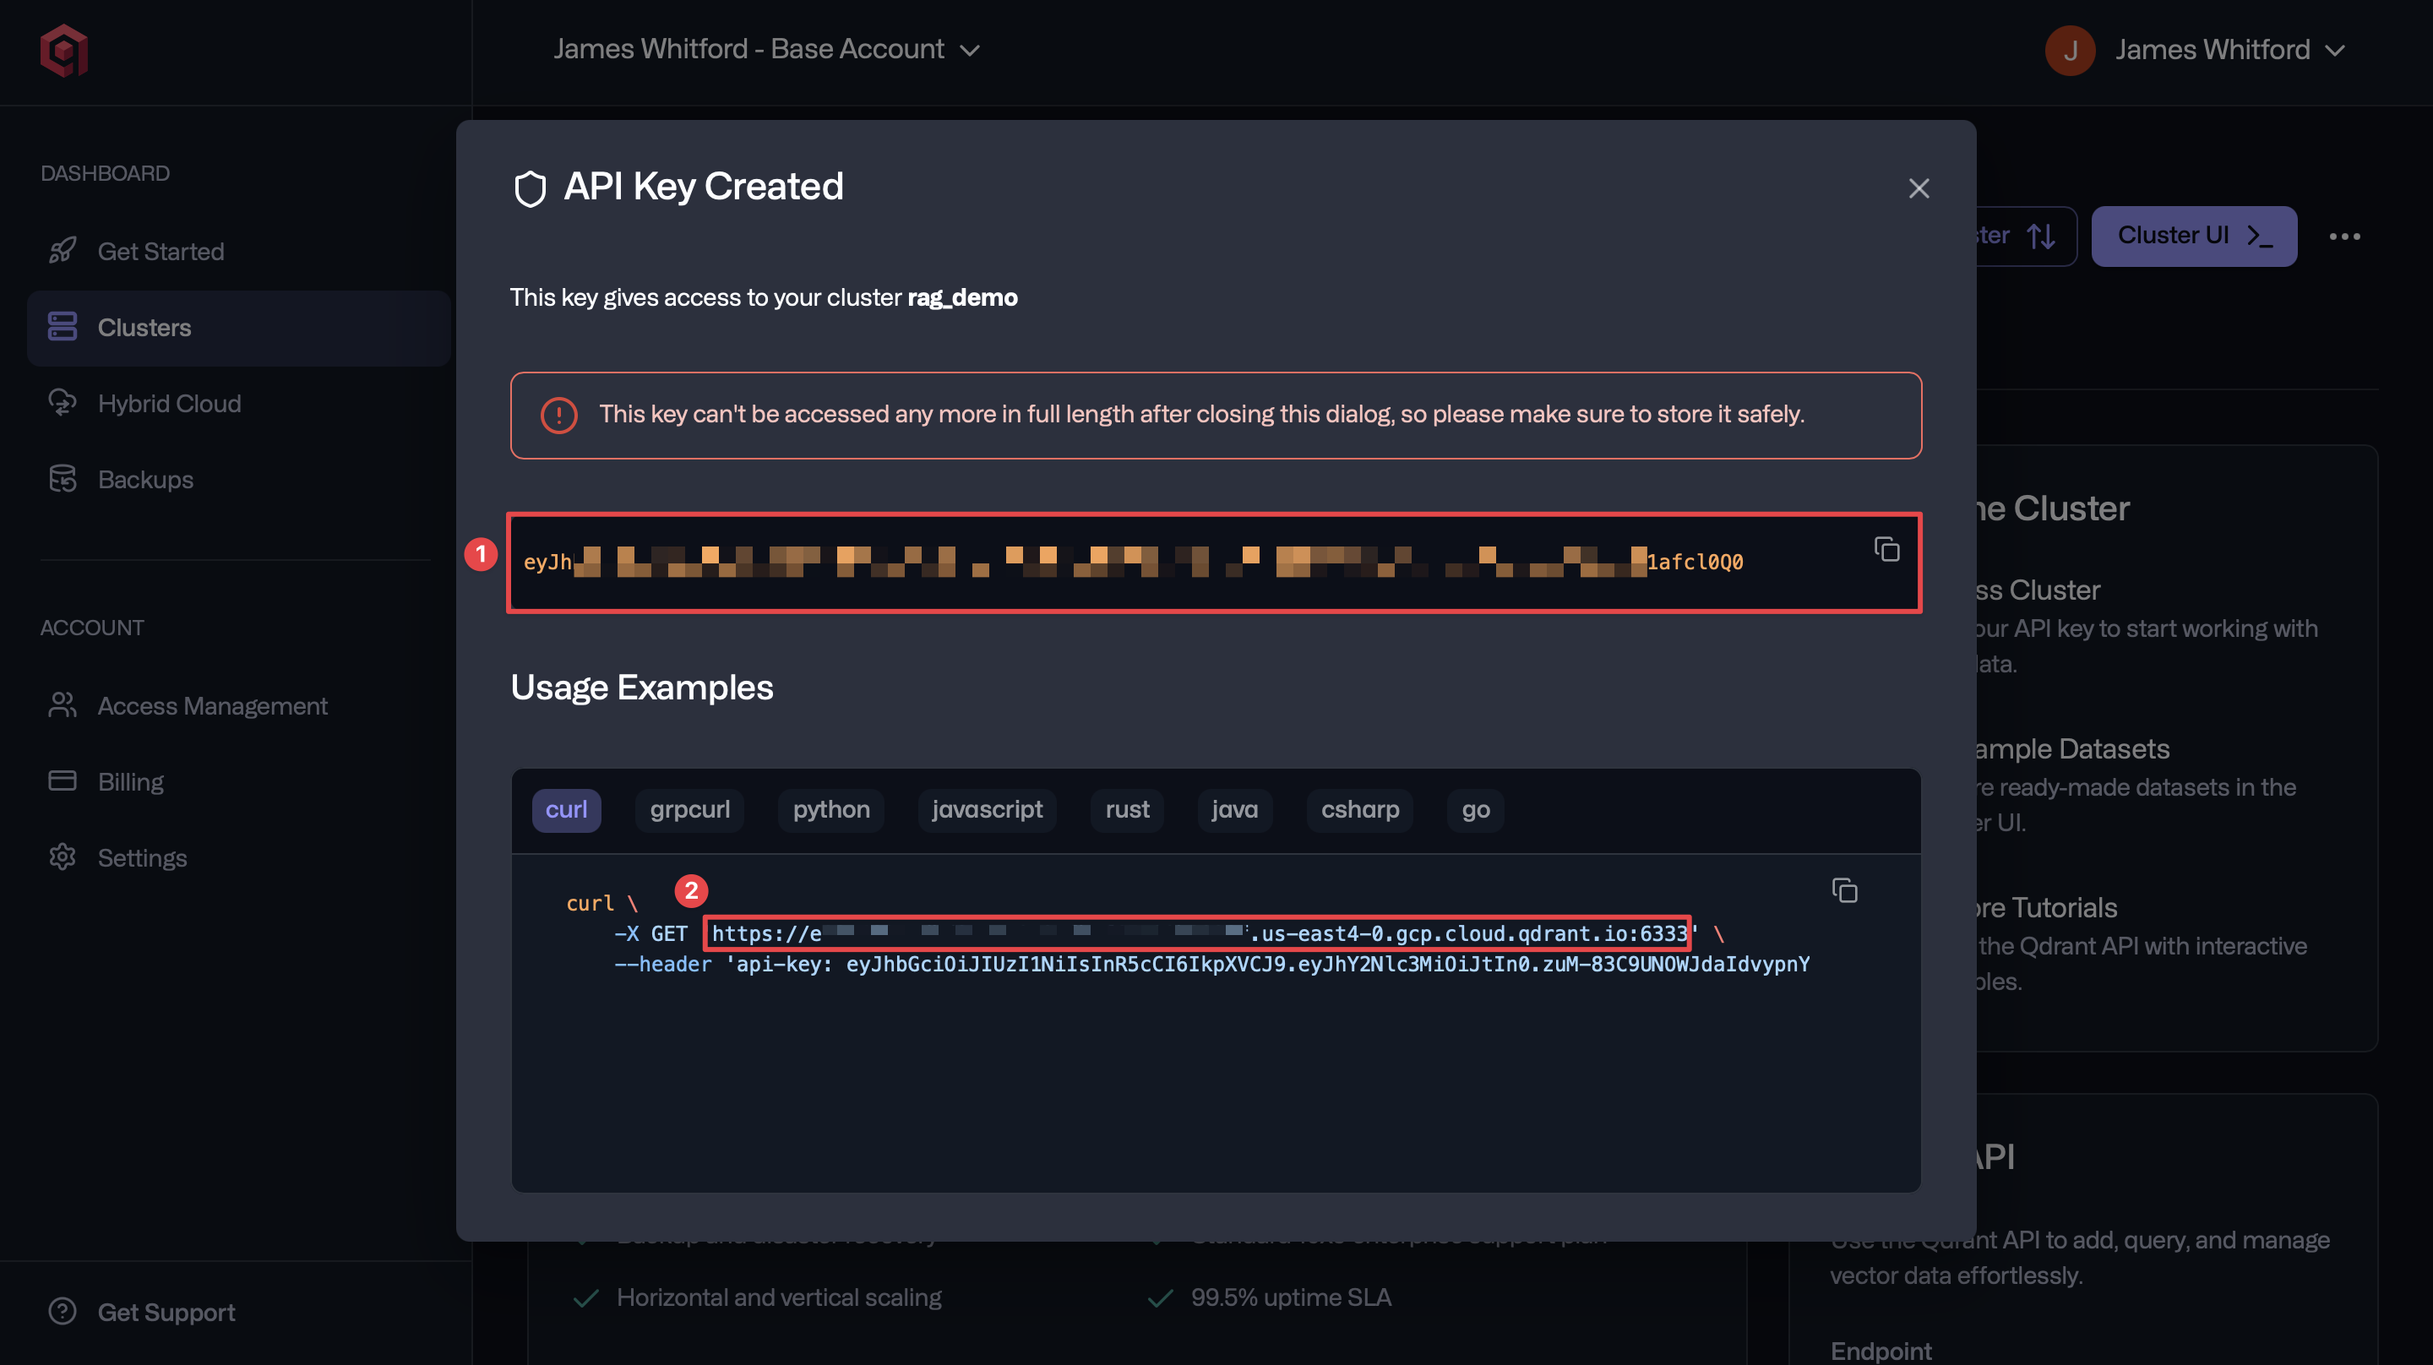Copy the curl usage example
2433x1365 pixels.
pos(1846,891)
